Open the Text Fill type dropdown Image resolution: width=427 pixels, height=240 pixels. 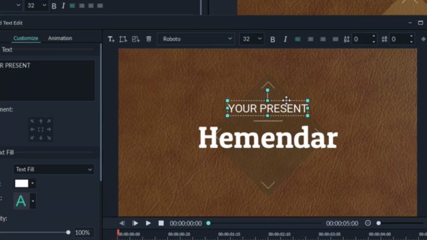point(53,169)
